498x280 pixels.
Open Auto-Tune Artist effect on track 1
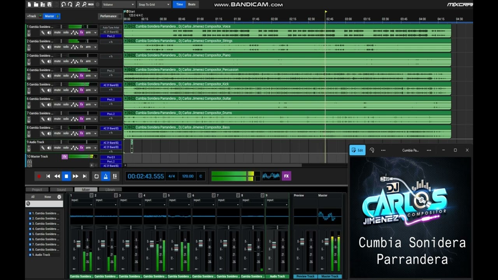(111, 28)
